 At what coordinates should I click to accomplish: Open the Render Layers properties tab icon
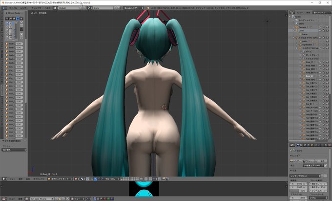302,145
